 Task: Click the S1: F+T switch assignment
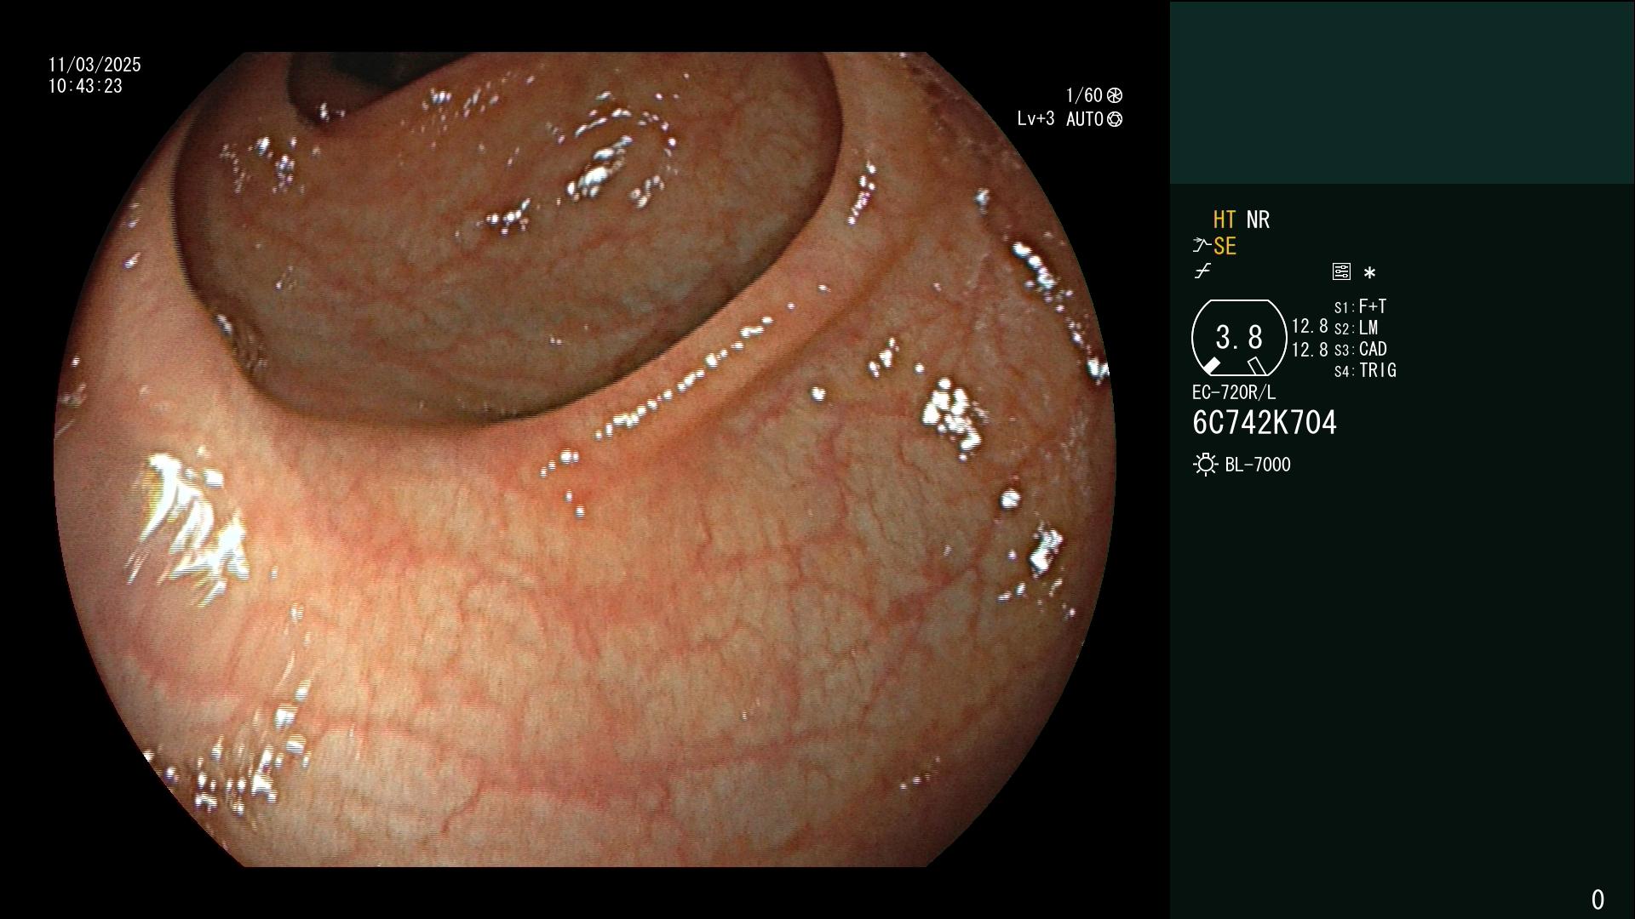(x=1361, y=306)
